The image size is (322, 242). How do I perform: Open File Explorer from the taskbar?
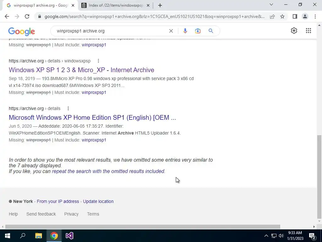[38, 236]
